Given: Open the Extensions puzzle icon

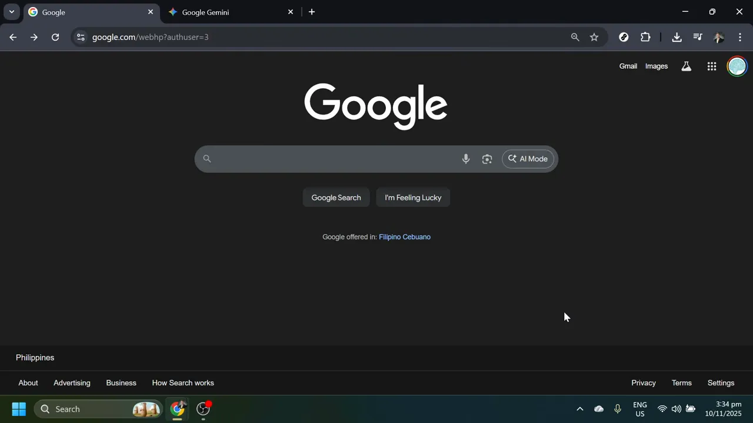Looking at the screenshot, I should pos(645,37).
